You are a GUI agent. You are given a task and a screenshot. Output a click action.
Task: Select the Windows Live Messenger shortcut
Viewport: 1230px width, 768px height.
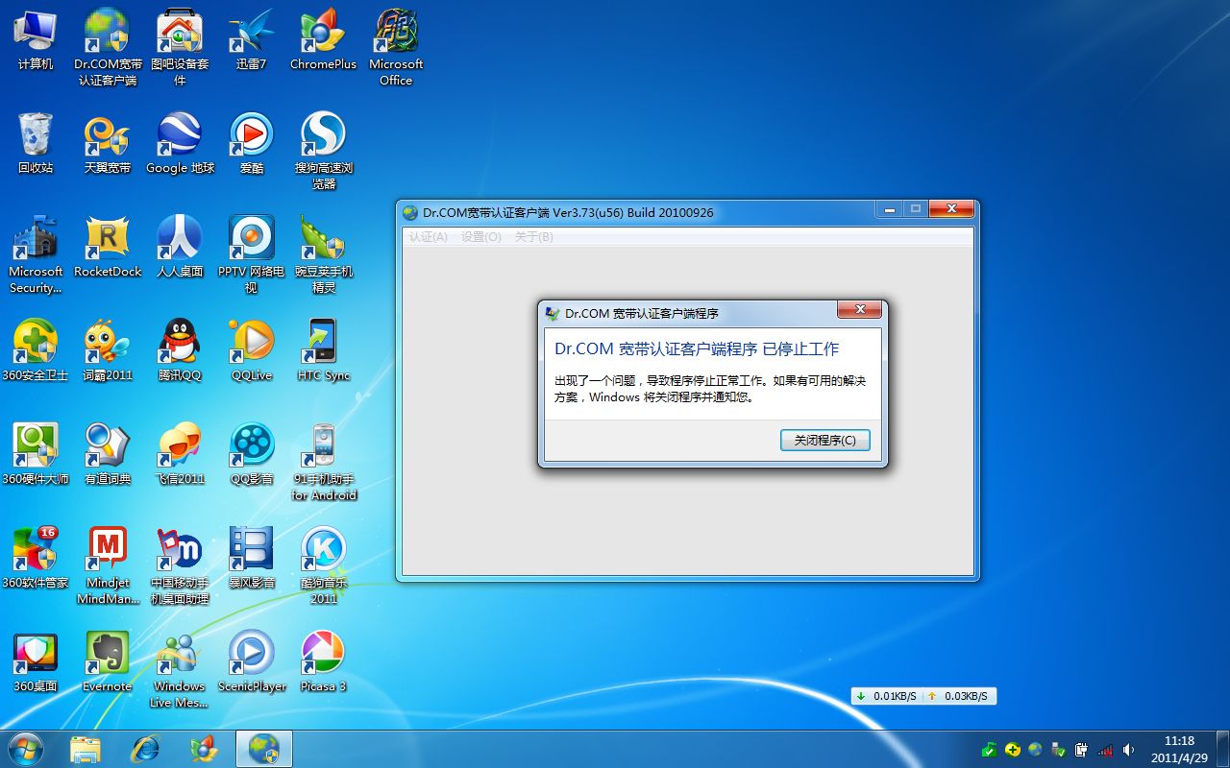[180, 670]
